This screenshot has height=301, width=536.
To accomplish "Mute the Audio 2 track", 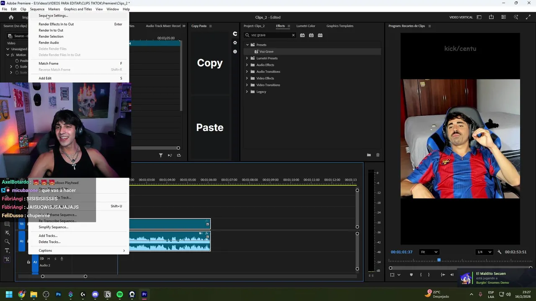I will point(48,259).
